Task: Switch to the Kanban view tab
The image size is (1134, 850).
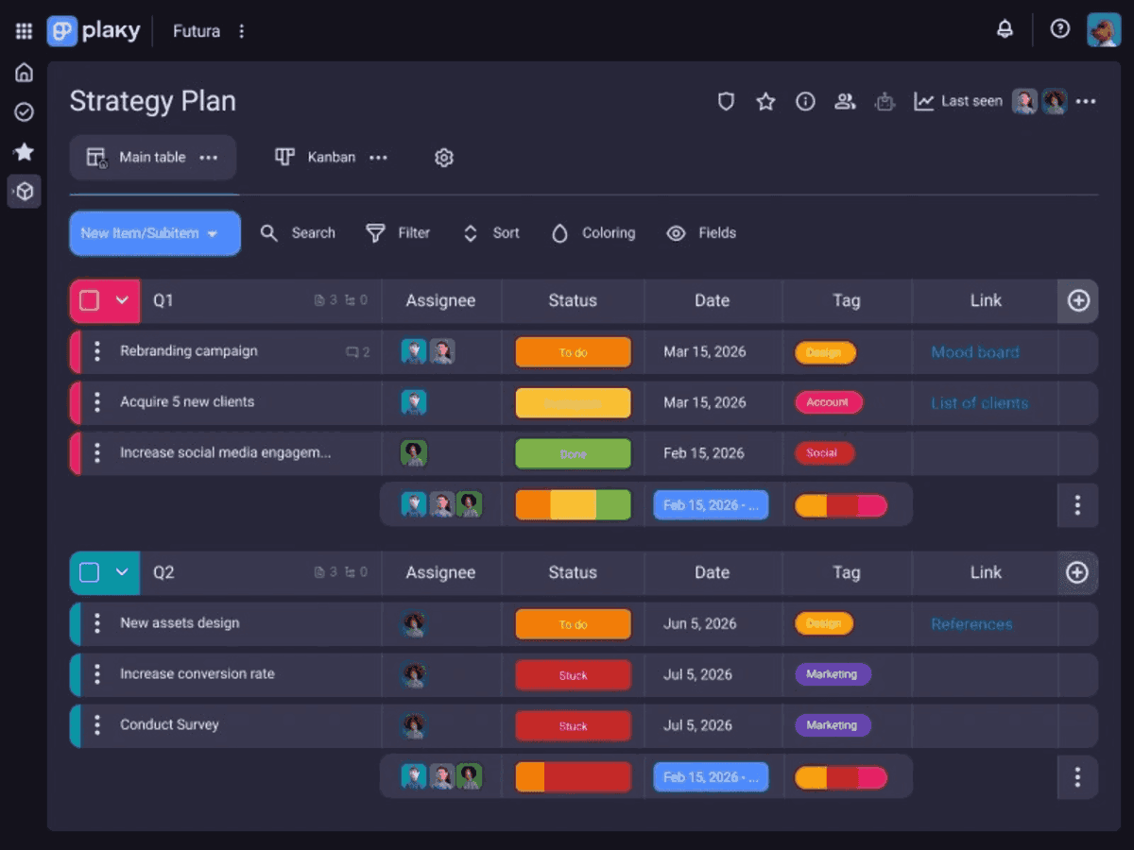Action: [x=317, y=157]
